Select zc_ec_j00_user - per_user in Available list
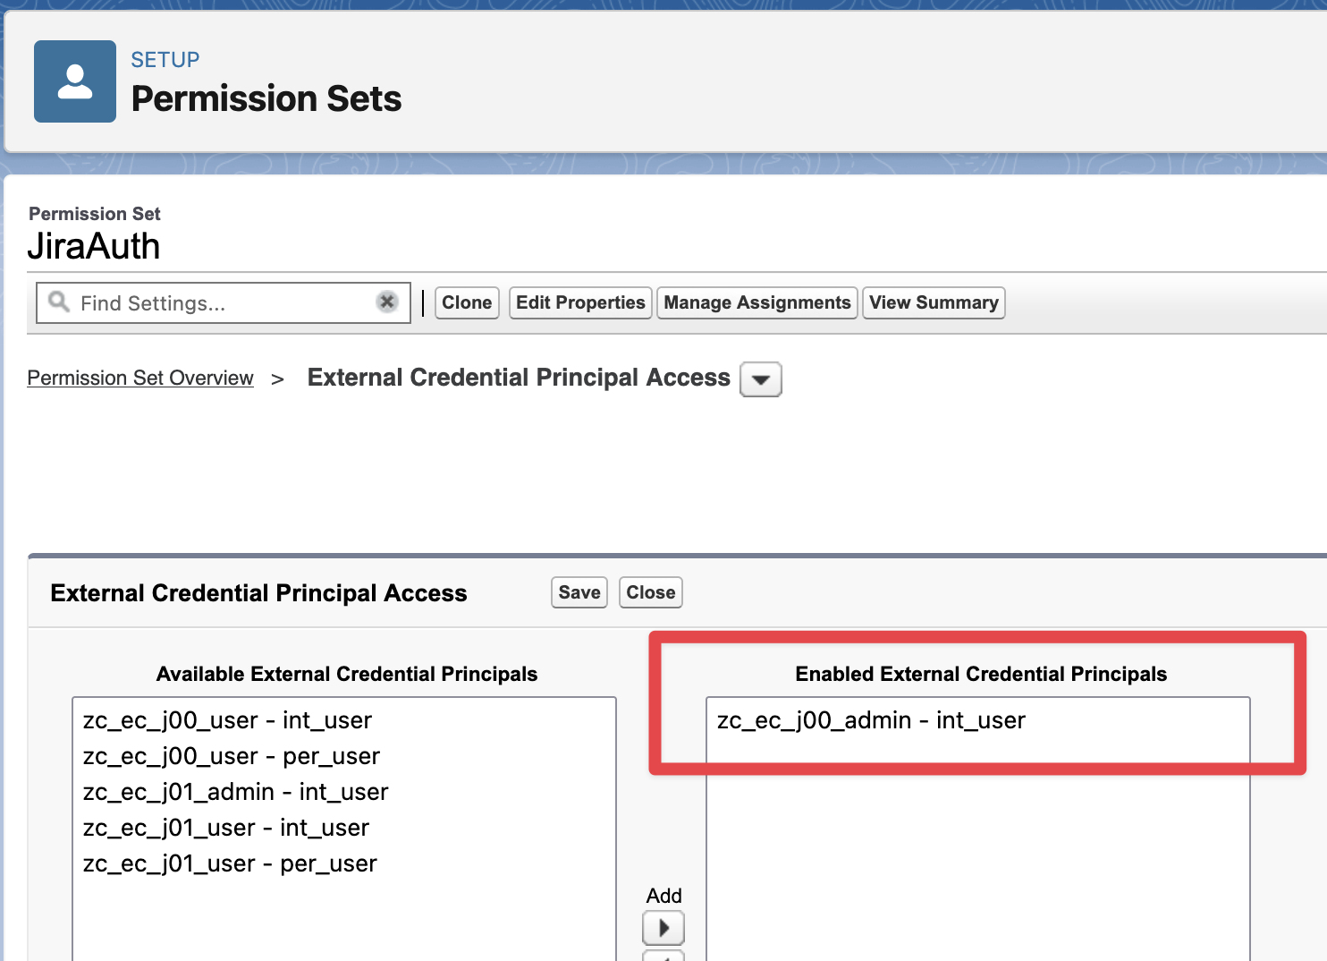 tap(232, 756)
